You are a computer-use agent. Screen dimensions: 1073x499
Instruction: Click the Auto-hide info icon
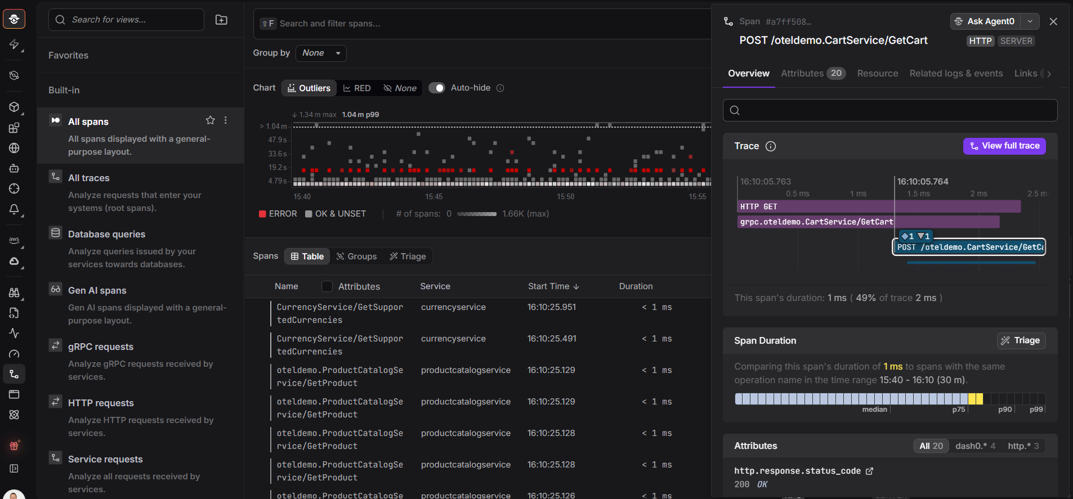(500, 88)
